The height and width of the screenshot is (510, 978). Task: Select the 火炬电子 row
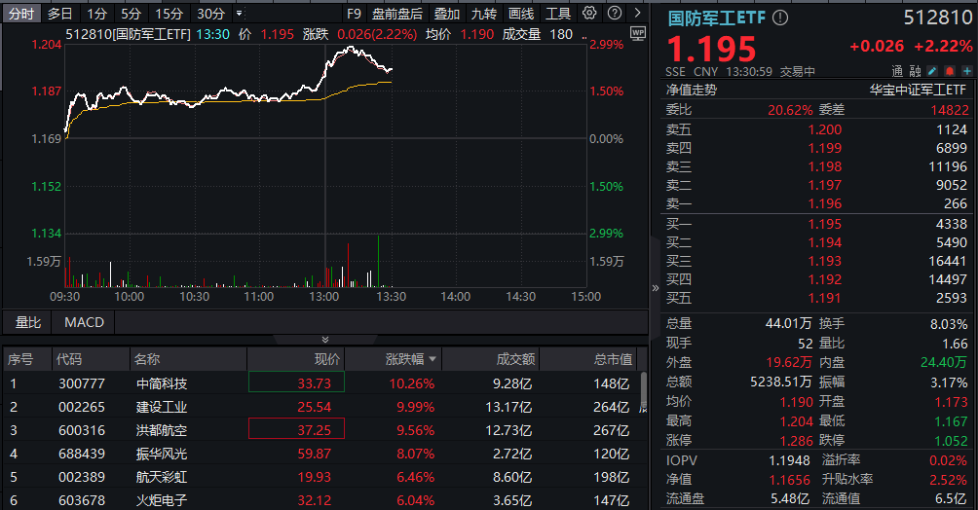[321, 500]
